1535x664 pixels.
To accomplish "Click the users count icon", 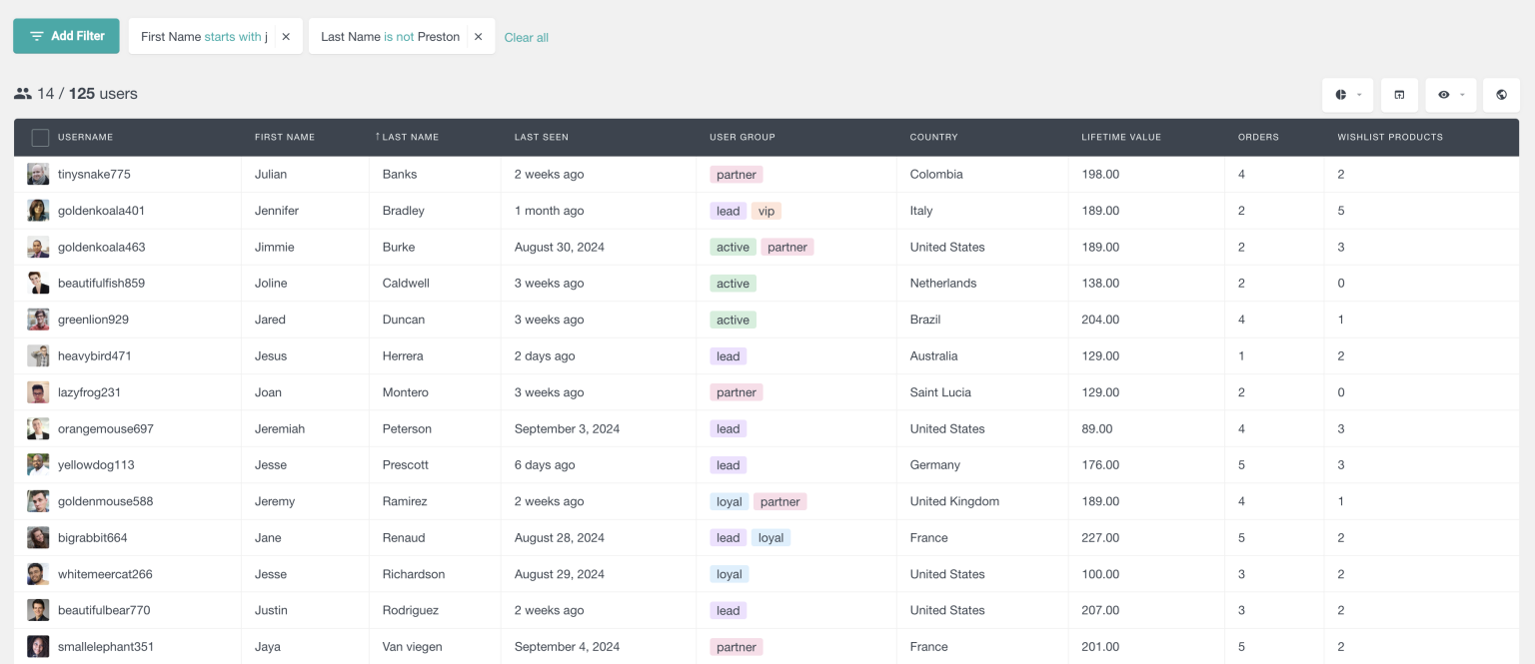I will click(23, 93).
